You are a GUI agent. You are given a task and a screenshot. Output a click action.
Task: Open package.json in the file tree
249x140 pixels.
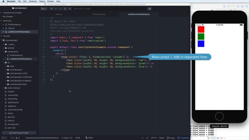click(13, 124)
